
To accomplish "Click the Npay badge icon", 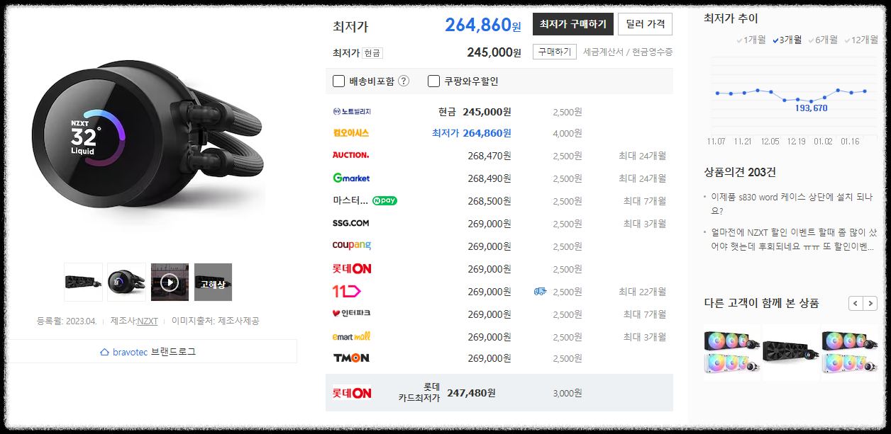I will pyautogui.click(x=384, y=200).
